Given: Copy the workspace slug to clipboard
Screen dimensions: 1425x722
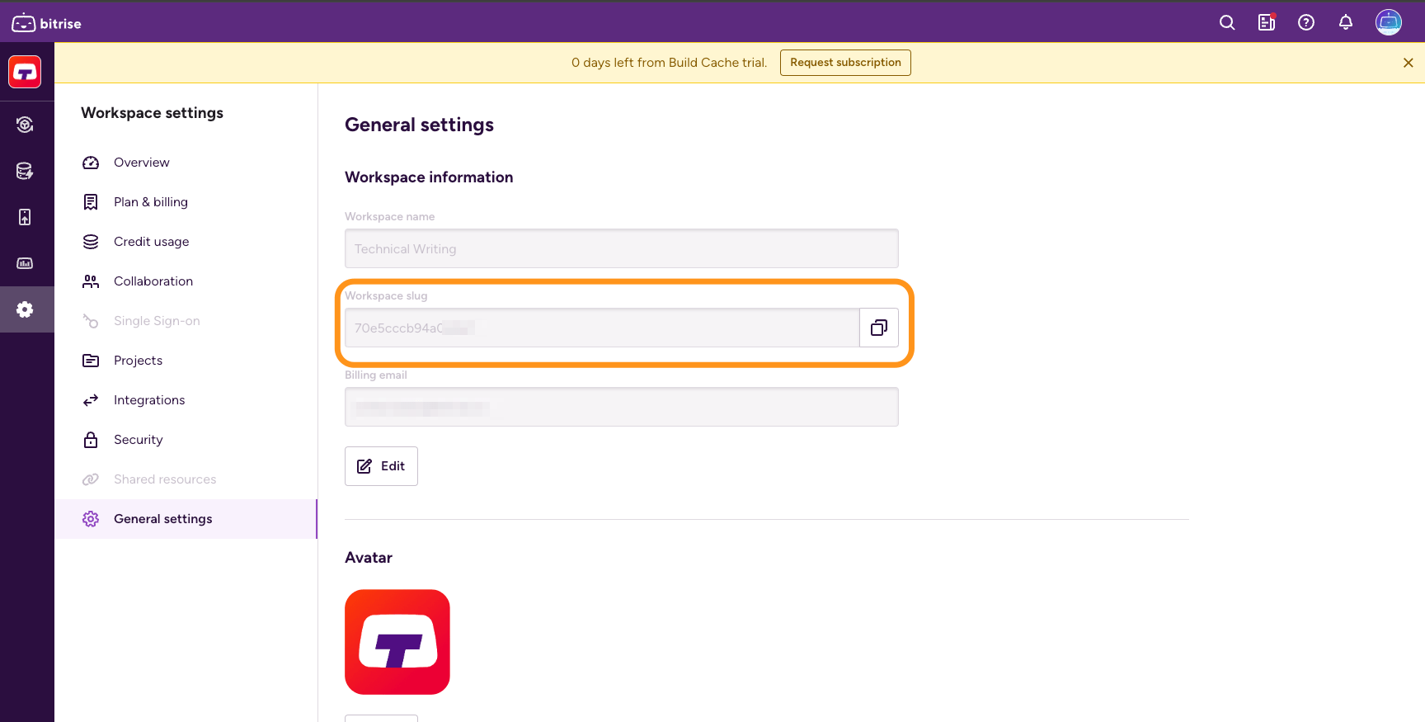Looking at the screenshot, I should [878, 328].
